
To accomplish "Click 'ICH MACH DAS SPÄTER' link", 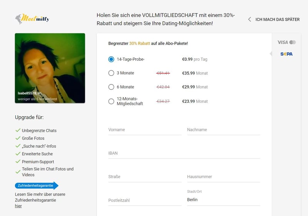I will (x=277, y=20).
